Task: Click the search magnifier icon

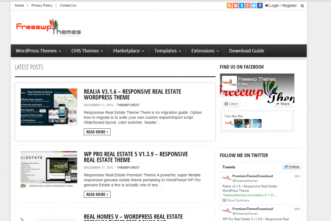Action: (302, 6)
